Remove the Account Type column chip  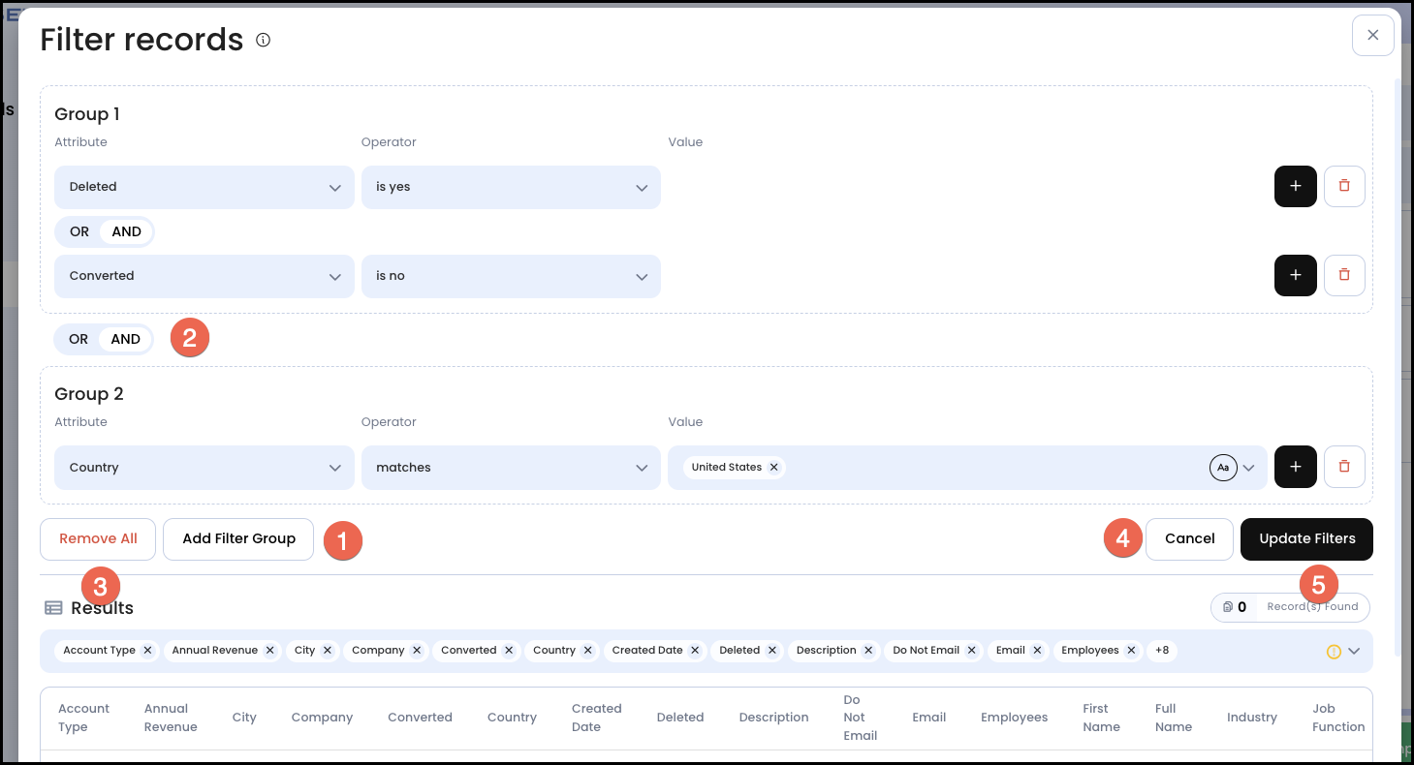pyautogui.click(x=147, y=651)
